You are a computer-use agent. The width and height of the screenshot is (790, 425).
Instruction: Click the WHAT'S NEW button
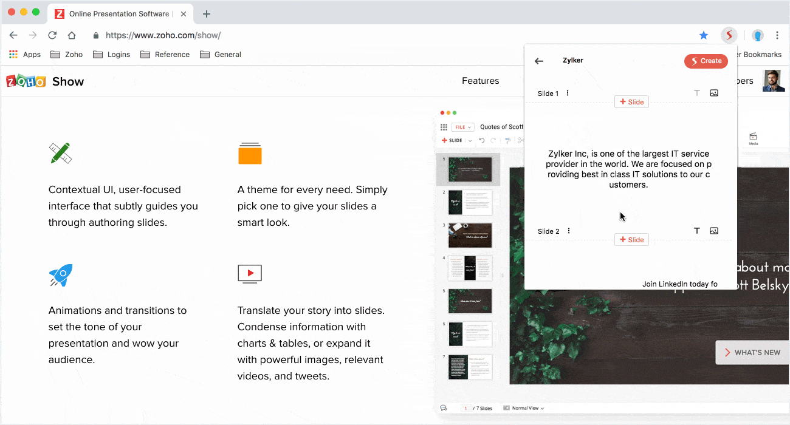(x=752, y=352)
